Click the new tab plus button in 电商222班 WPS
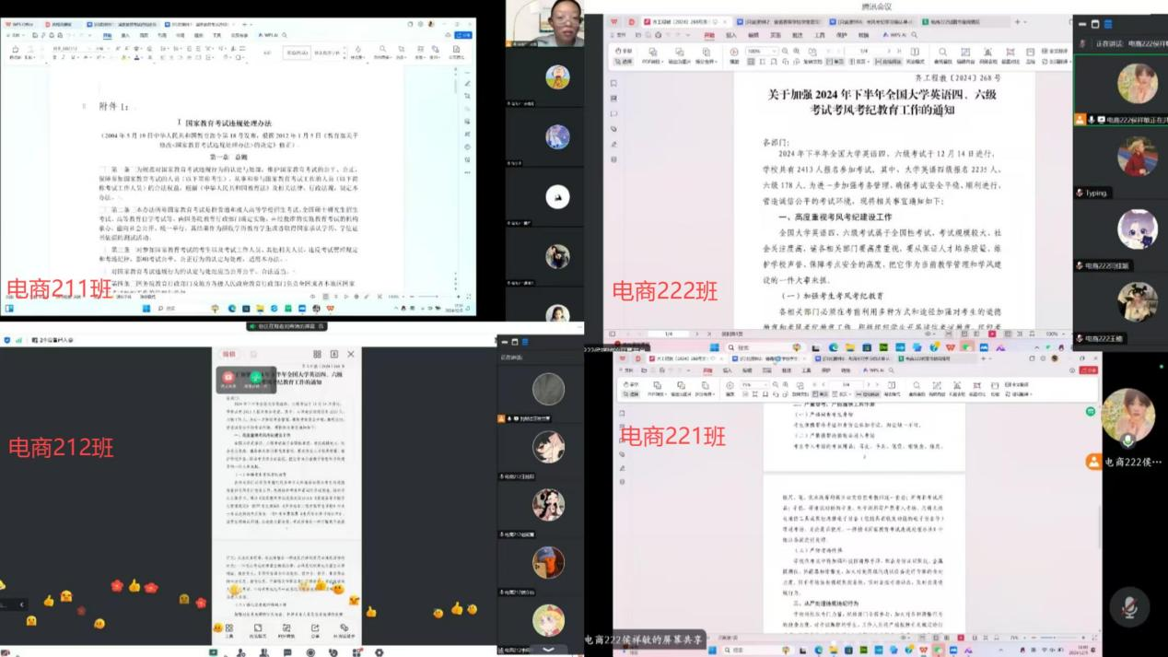The image size is (1168, 657). tap(1017, 21)
